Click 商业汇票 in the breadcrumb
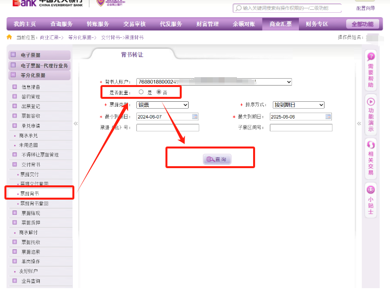Screen dimensions: 390x295 [x=50, y=37]
